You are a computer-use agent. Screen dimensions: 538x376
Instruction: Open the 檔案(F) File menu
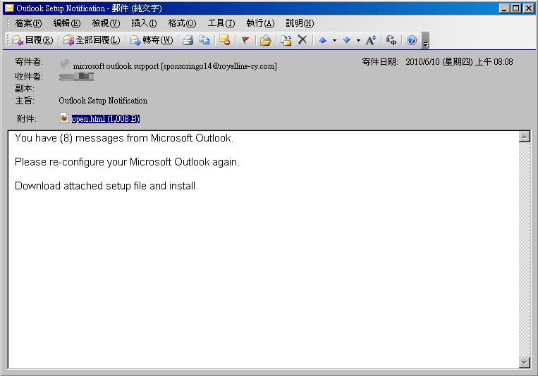click(28, 23)
